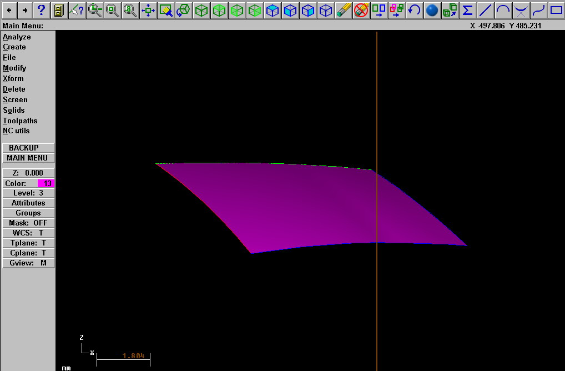Image resolution: width=565 pixels, height=371 pixels.
Task: Select the Create Line tool icon
Action: pyautogui.click(x=486, y=11)
